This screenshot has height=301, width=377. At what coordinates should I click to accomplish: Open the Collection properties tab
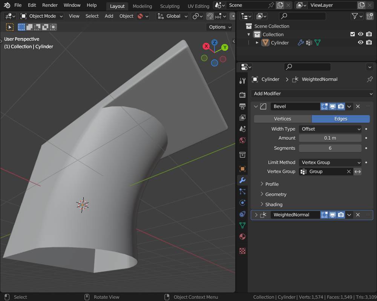click(242, 155)
